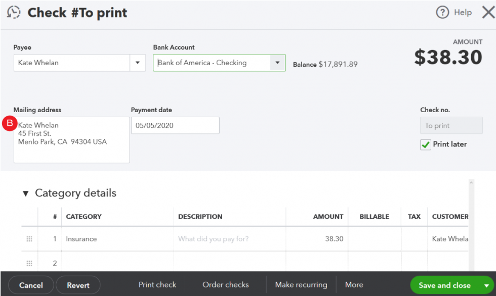Click Print check

click(157, 285)
